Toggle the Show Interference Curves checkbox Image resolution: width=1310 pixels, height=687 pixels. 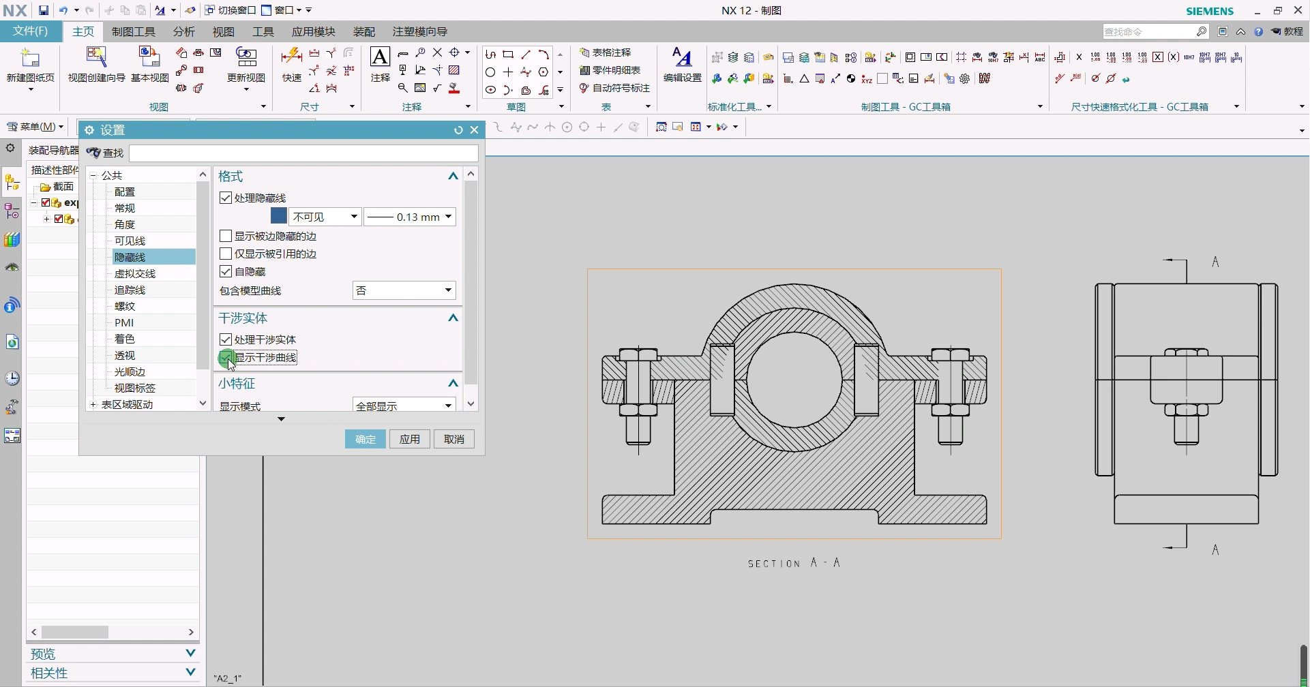pyautogui.click(x=226, y=358)
